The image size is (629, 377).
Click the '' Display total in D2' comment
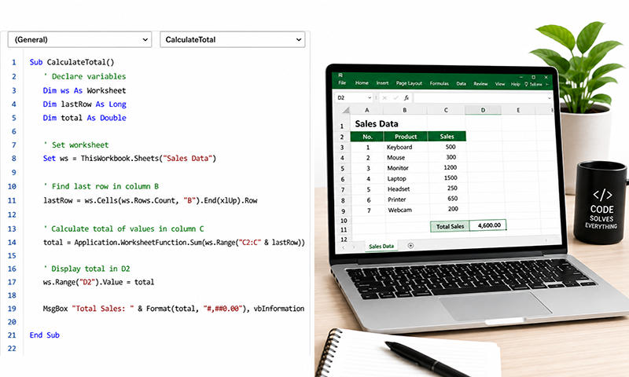pyautogui.click(x=86, y=269)
